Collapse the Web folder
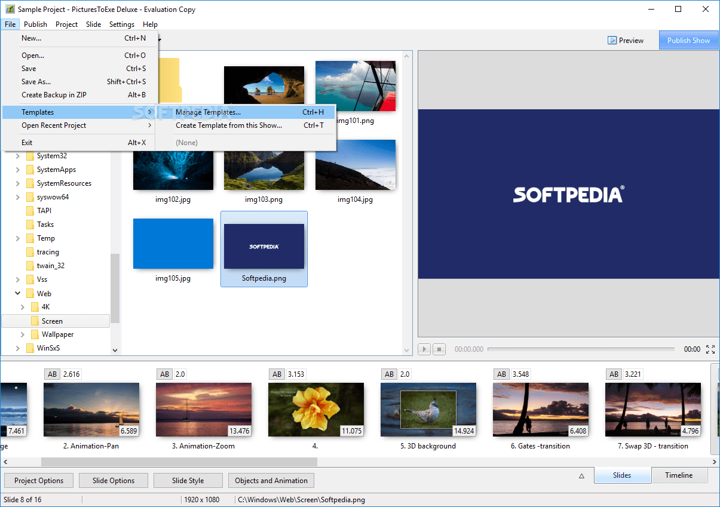The width and height of the screenshot is (720, 507). pos(18,294)
